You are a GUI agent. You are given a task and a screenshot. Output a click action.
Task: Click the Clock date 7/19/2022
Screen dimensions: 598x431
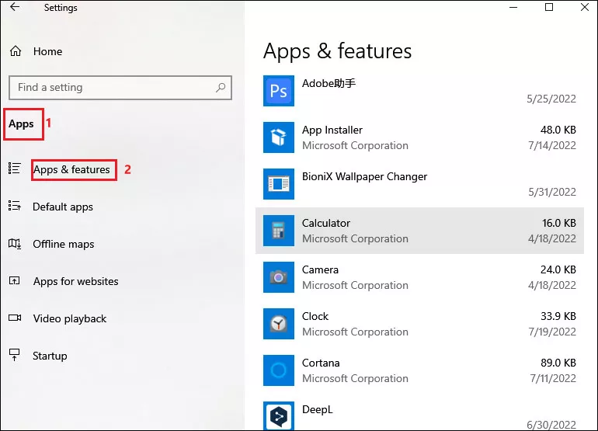[x=552, y=332]
